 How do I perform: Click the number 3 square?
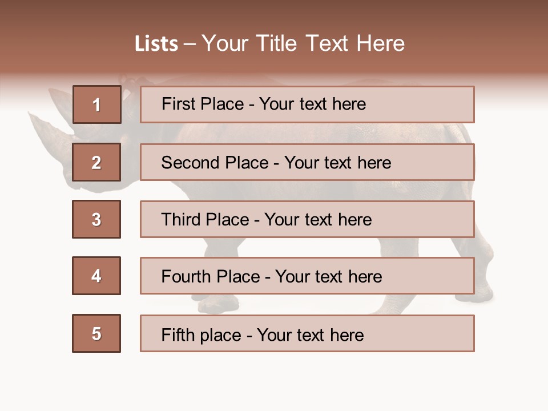[x=96, y=219]
